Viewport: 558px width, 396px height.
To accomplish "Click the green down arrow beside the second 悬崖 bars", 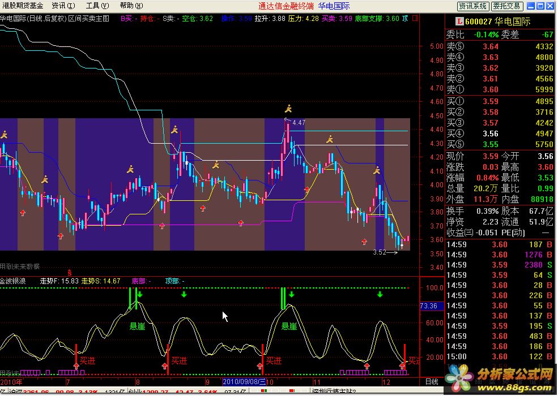I will [x=291, y=294].
